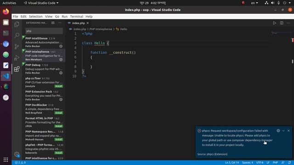294x165 pixels.
Task: Dismiss the phpcs error notification
Action: tap(288, 131)
